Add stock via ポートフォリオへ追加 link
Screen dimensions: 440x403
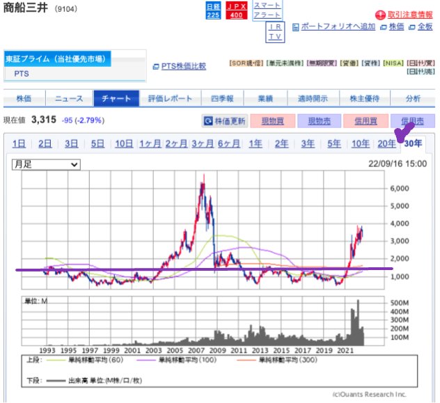[x=338, y=26]
